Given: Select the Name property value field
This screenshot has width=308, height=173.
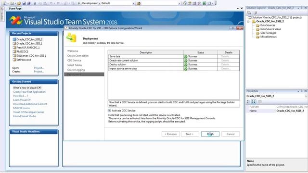Looking at the screenshot, I should [x=292, y=111].
